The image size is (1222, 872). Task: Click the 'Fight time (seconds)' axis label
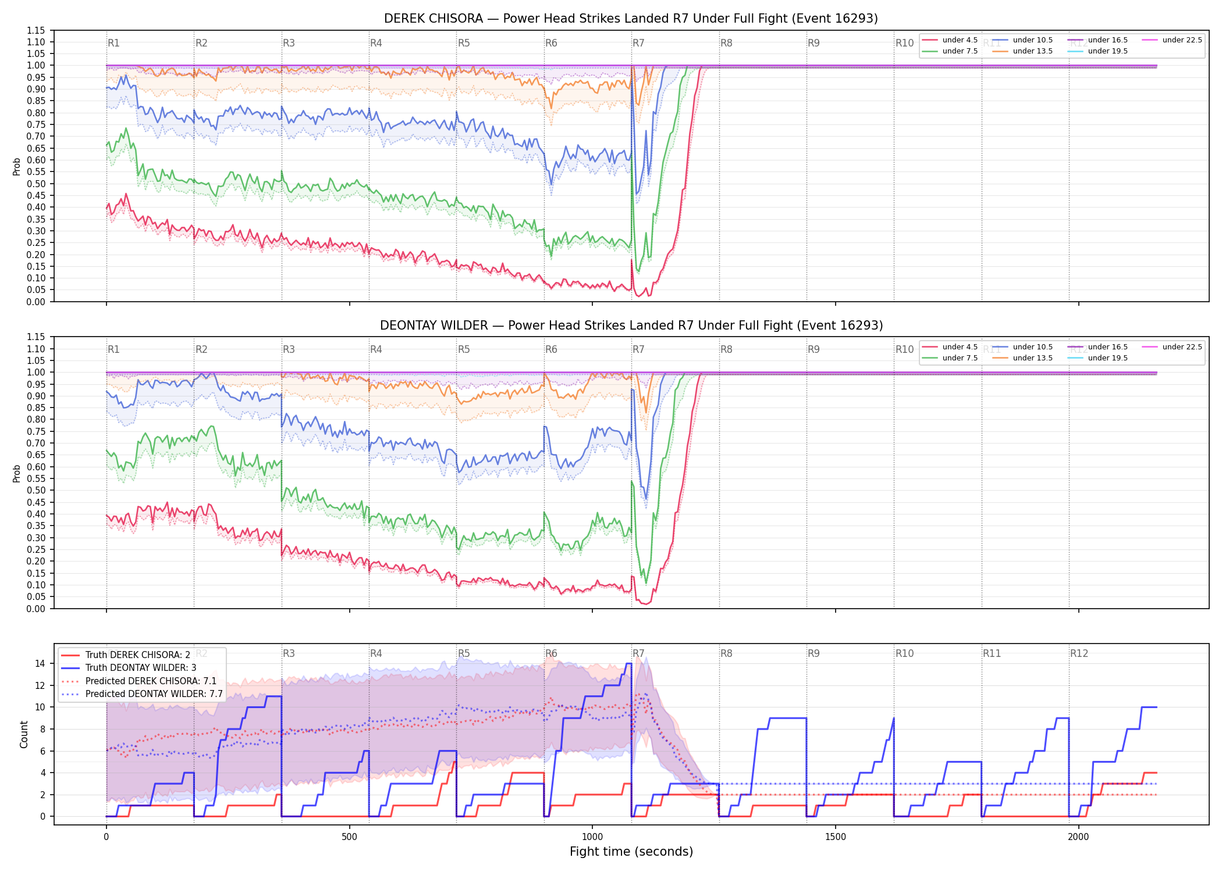(631, 852)
